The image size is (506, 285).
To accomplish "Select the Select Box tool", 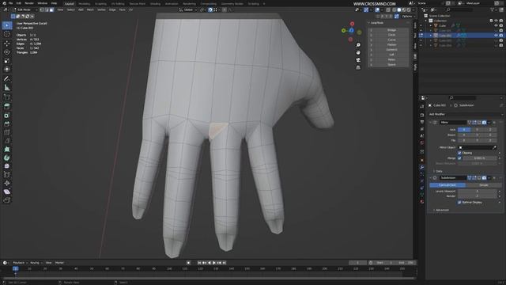I will point(7,25).
